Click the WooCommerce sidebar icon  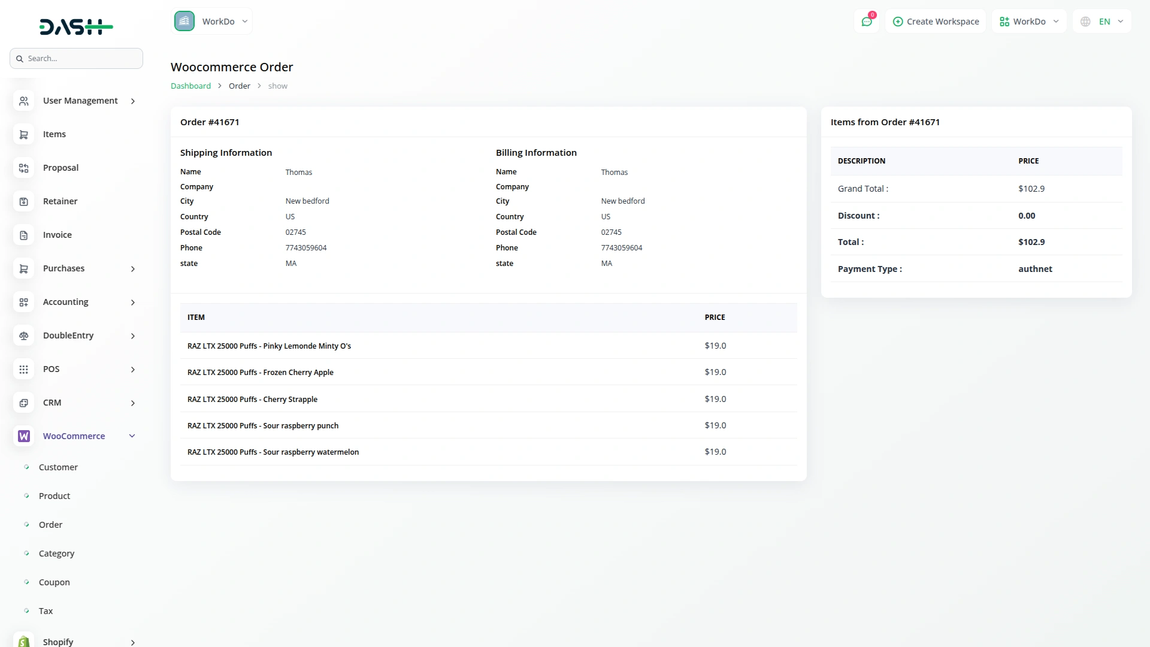coord(23,436)
